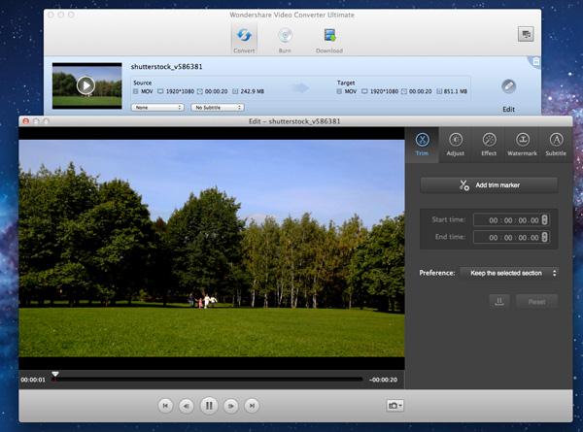Click the media browser icon at top right

[526, 34]
